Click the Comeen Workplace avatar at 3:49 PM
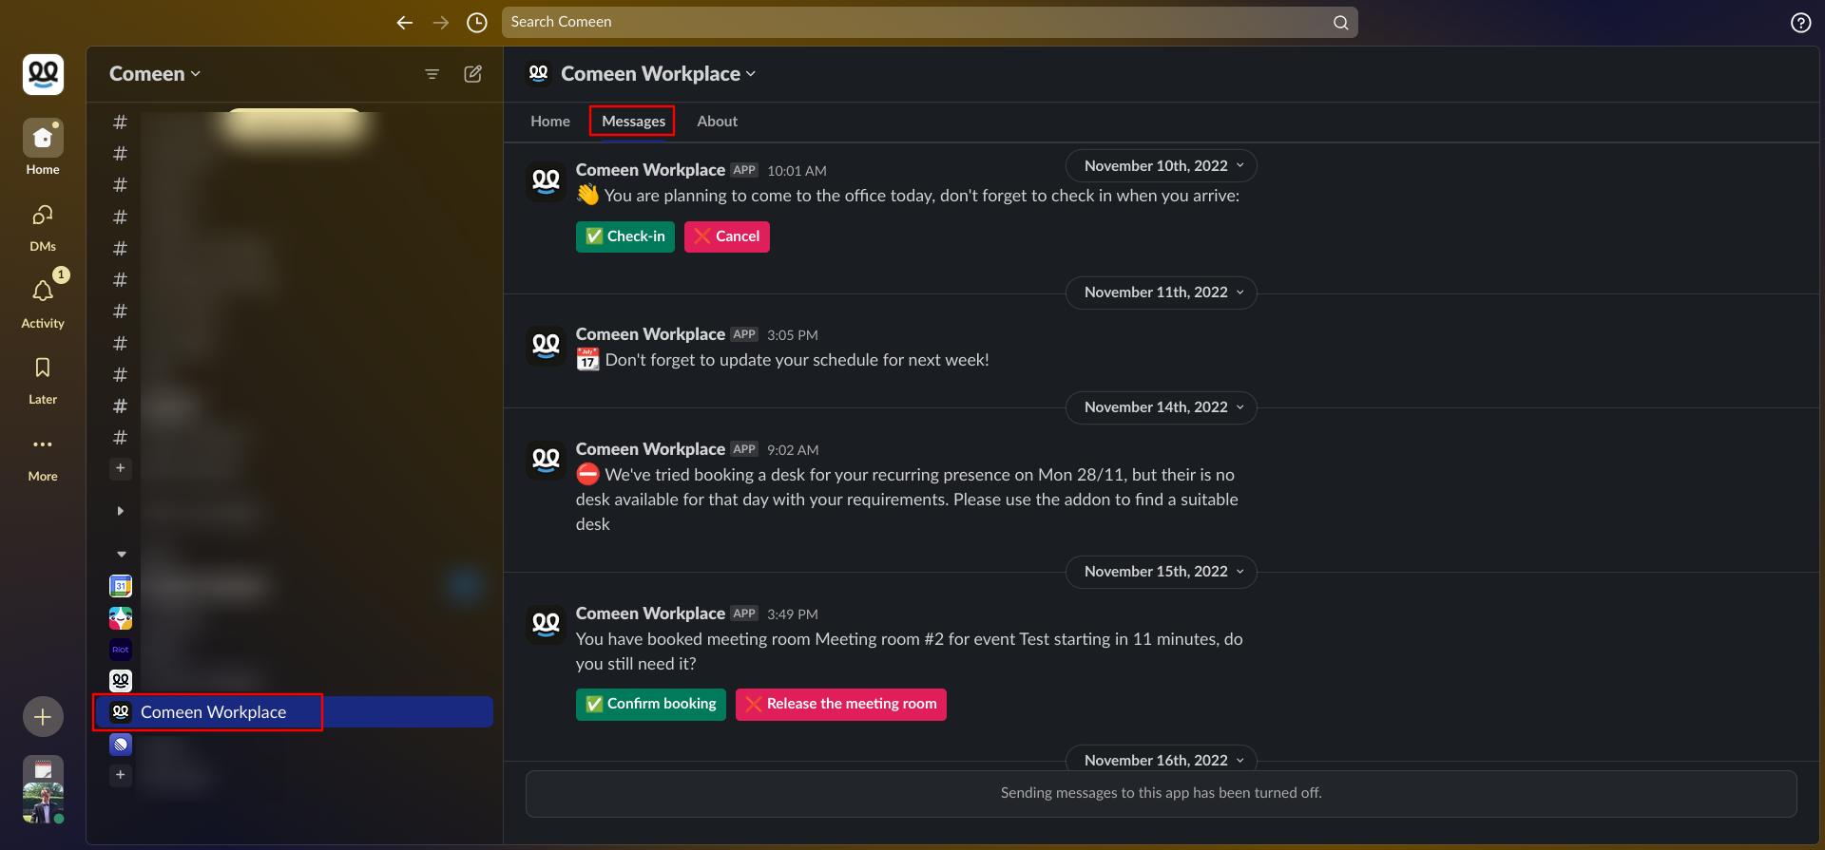This screenshot has height=850, width=1825. tap(547, 625)
